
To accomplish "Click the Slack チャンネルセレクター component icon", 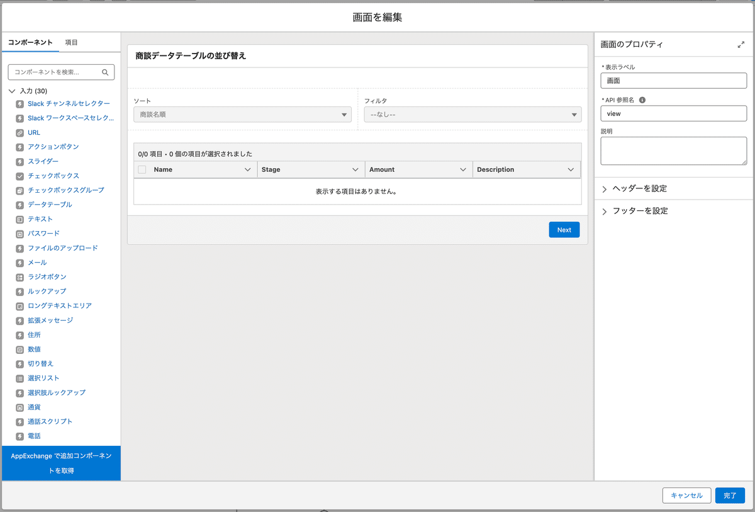I will coord(20,103).
